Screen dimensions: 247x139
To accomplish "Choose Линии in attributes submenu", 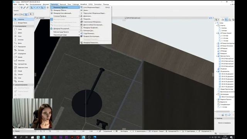I will [x=95, y=10].
